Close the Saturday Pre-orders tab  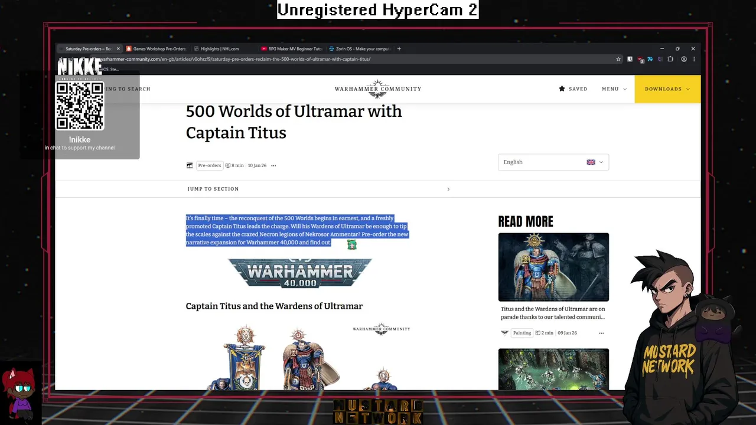click(118, 49)
